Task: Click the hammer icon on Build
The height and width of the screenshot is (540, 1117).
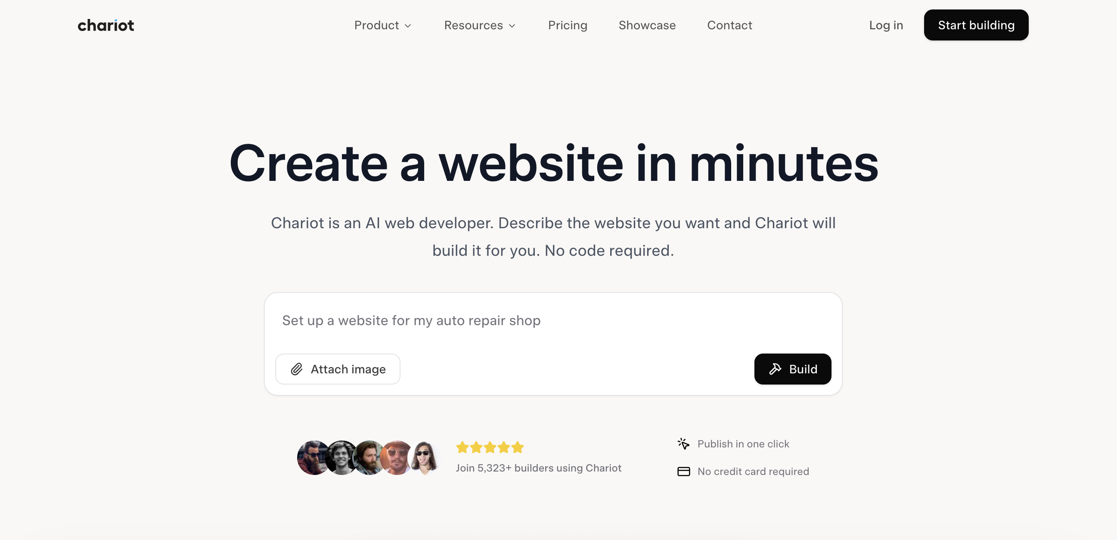Action: [x=775, y=369]
